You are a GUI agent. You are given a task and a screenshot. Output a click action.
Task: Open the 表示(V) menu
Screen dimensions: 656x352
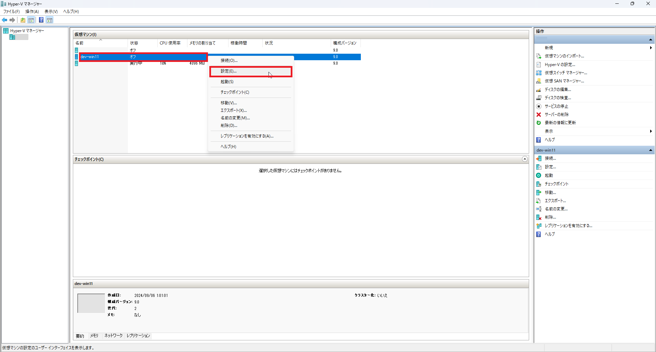click(51, 12)
